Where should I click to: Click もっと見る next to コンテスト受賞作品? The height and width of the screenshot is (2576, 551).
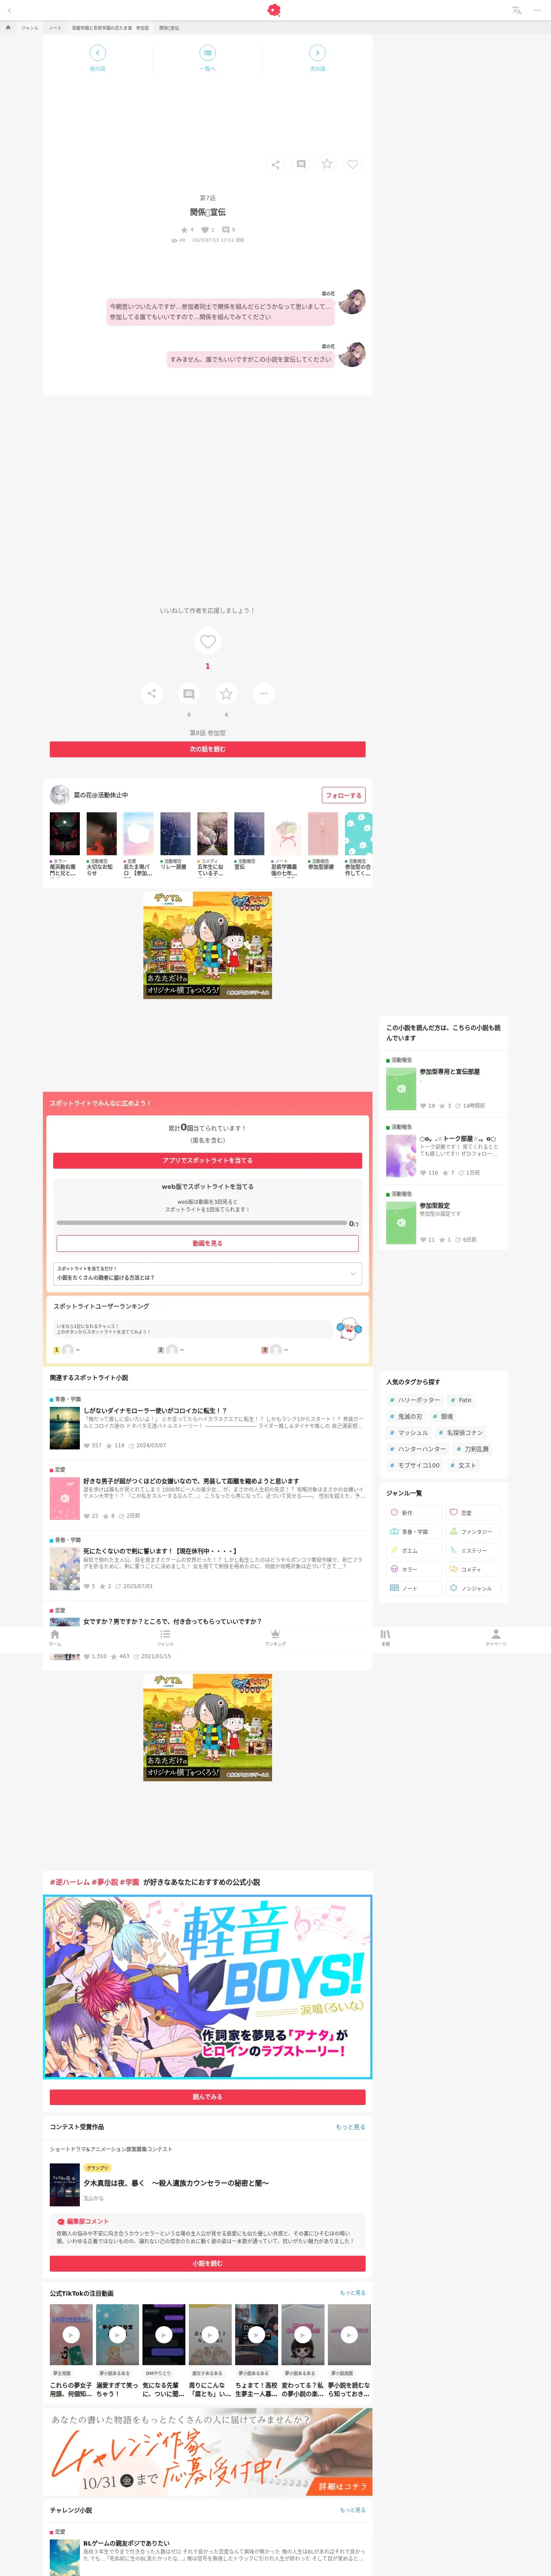click(x=350, y=2127)
